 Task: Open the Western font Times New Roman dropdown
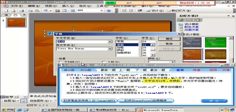pos(110,48)
